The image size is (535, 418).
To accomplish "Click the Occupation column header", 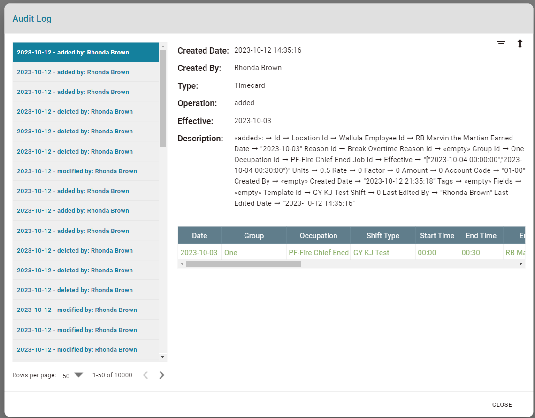I will pyautogui.click(x=318, y=236).
